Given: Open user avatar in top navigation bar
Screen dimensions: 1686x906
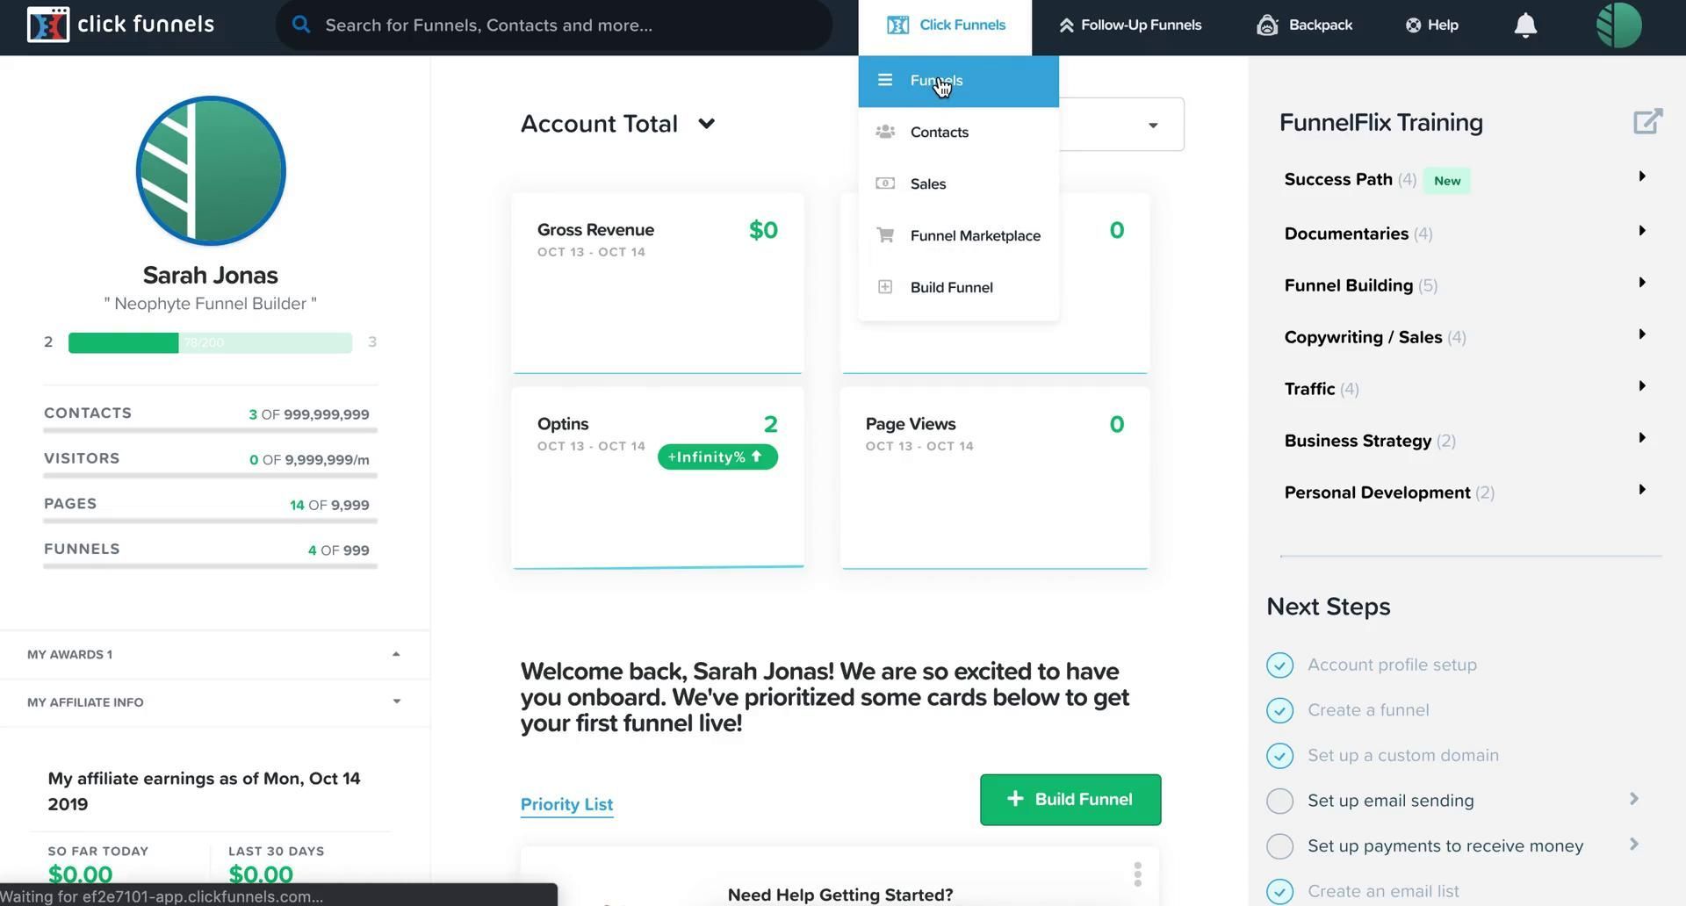Looking at the screenshot, I should tap(1618, 25).
